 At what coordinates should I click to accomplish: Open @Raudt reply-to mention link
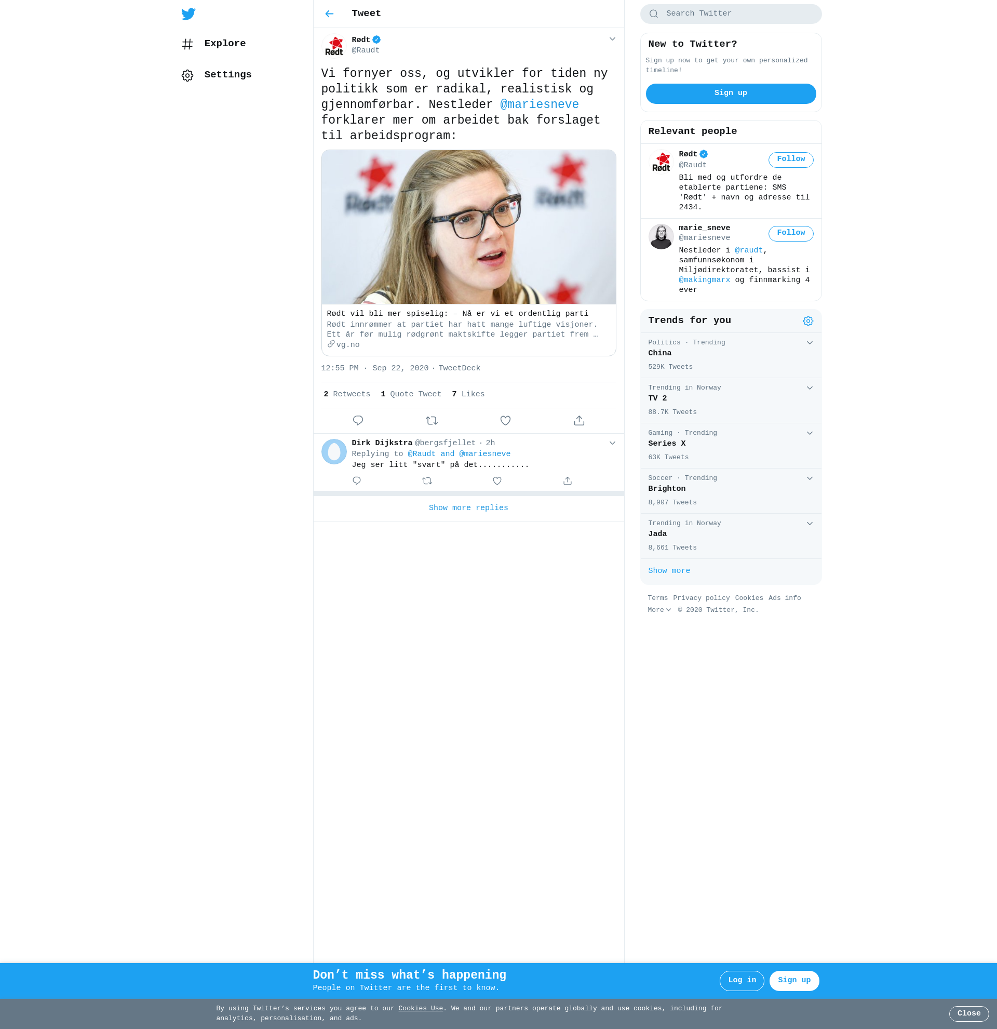[421, 454]
